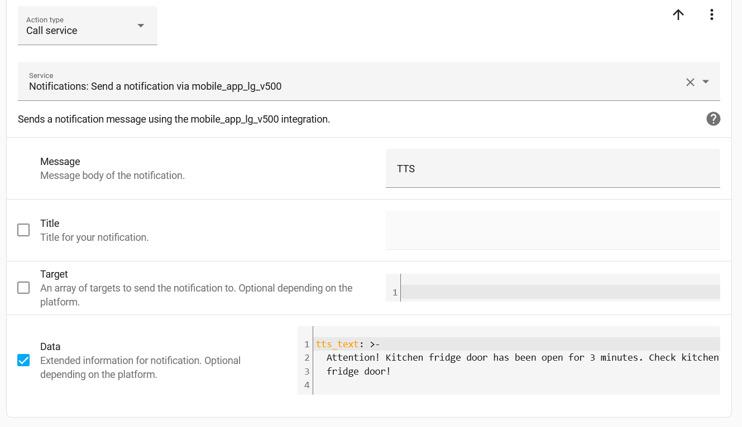Click the empty Title input field
The height and width of the screenshot is (427, 742).
pyautogui.click(x=552, y=230)
